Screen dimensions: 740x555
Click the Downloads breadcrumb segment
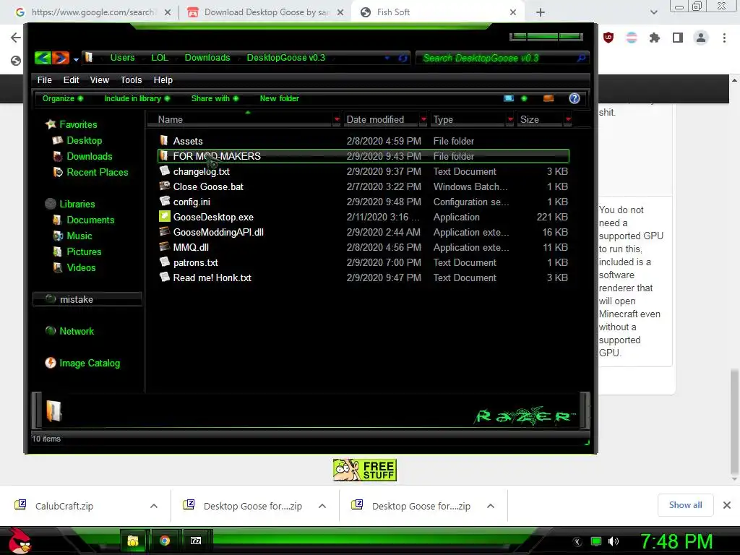pos(207,58)
